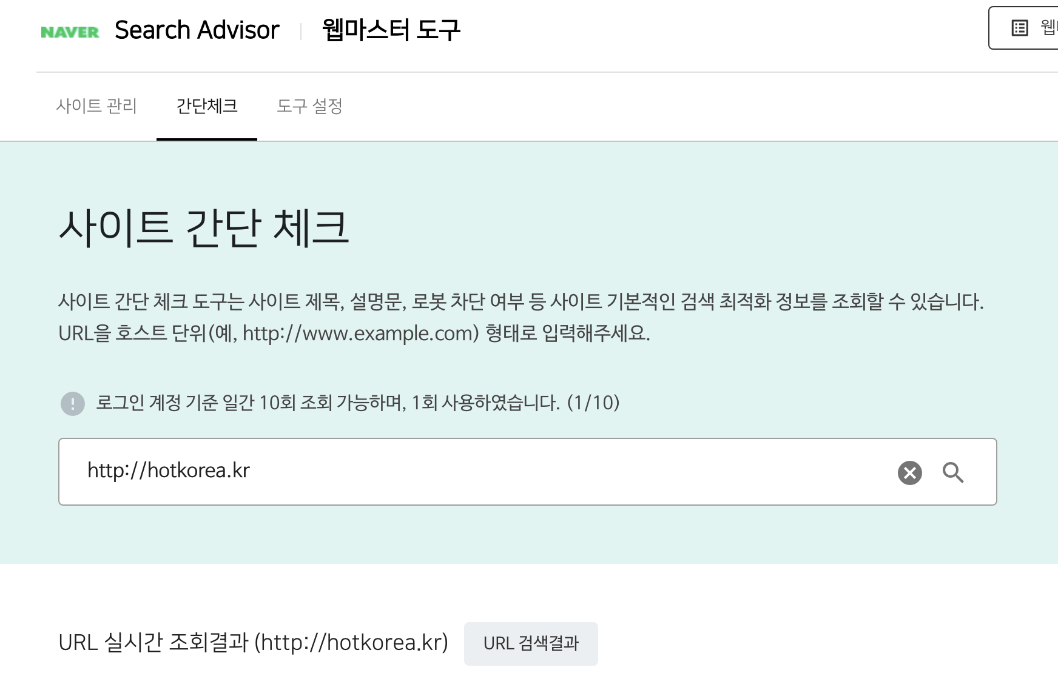Open the Search Advisor home link
1058x690 pixels.
(x=197, y=30)
